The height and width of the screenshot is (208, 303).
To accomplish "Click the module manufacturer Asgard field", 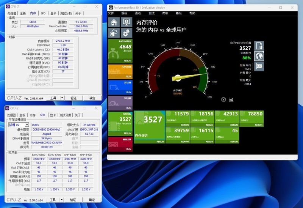I will (x=47, y=134).
